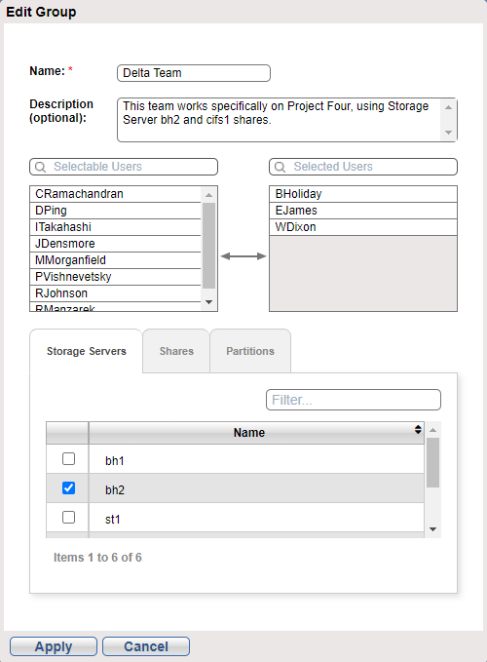Switch to the Shares tab
Screen dimensions: 487x662
[x=176, y=351]
